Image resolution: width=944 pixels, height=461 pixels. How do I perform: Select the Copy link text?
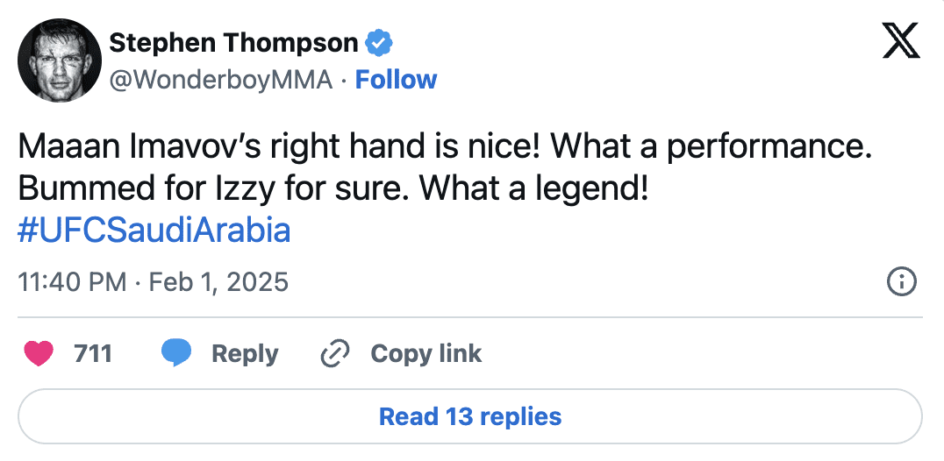[426, 353]
